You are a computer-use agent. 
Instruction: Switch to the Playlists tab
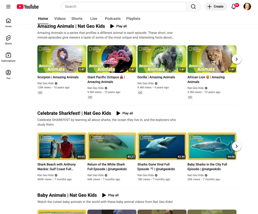(x=133, y=19)
